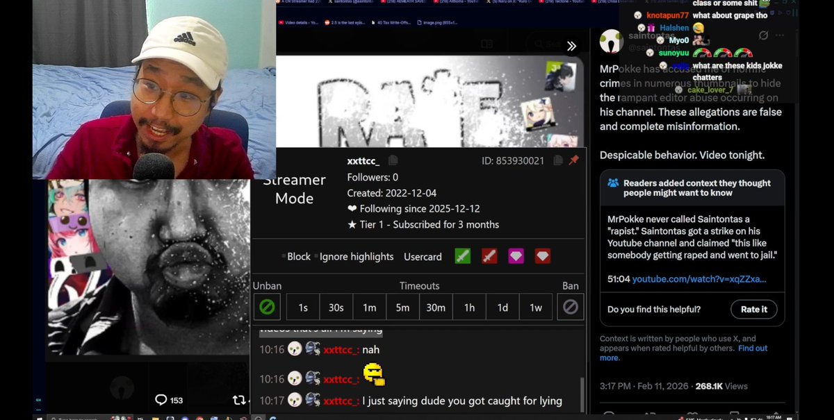Click the green sword mod icon

point(462,256)
